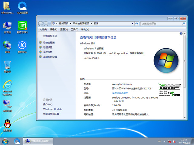Select the broadband connection desktop icon
Viewport: 194px width, 145px height.
coord(7,106)
